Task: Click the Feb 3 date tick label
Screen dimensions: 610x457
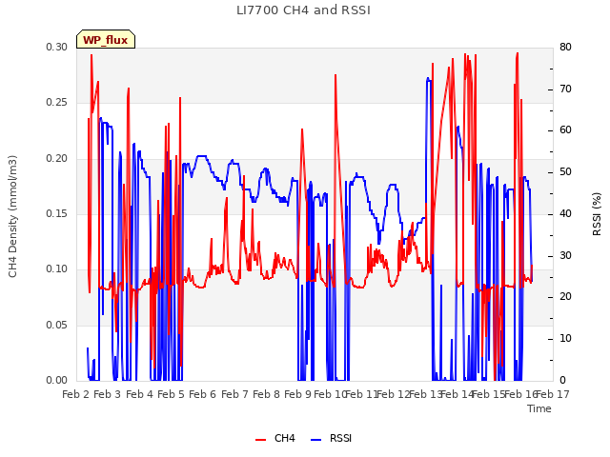Action: [108, 394]
